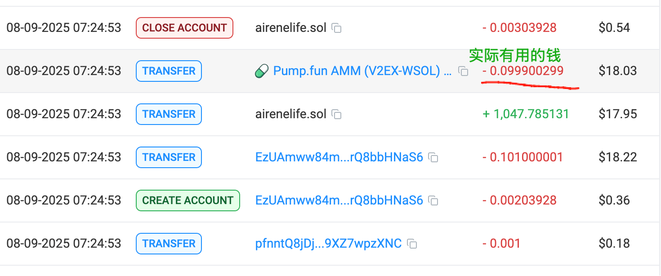
Task: Click the Pump.fun pill icon
Action: click(262, 71)
